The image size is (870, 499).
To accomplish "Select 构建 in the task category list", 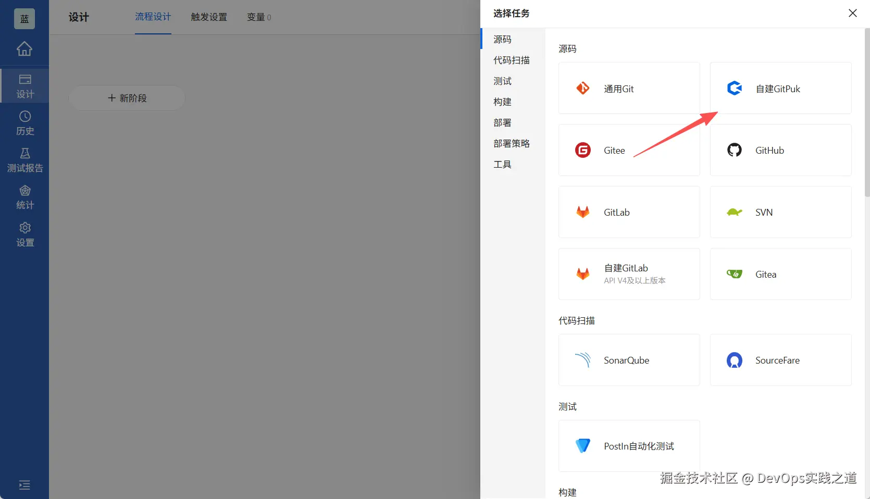I will coord(502,102).
